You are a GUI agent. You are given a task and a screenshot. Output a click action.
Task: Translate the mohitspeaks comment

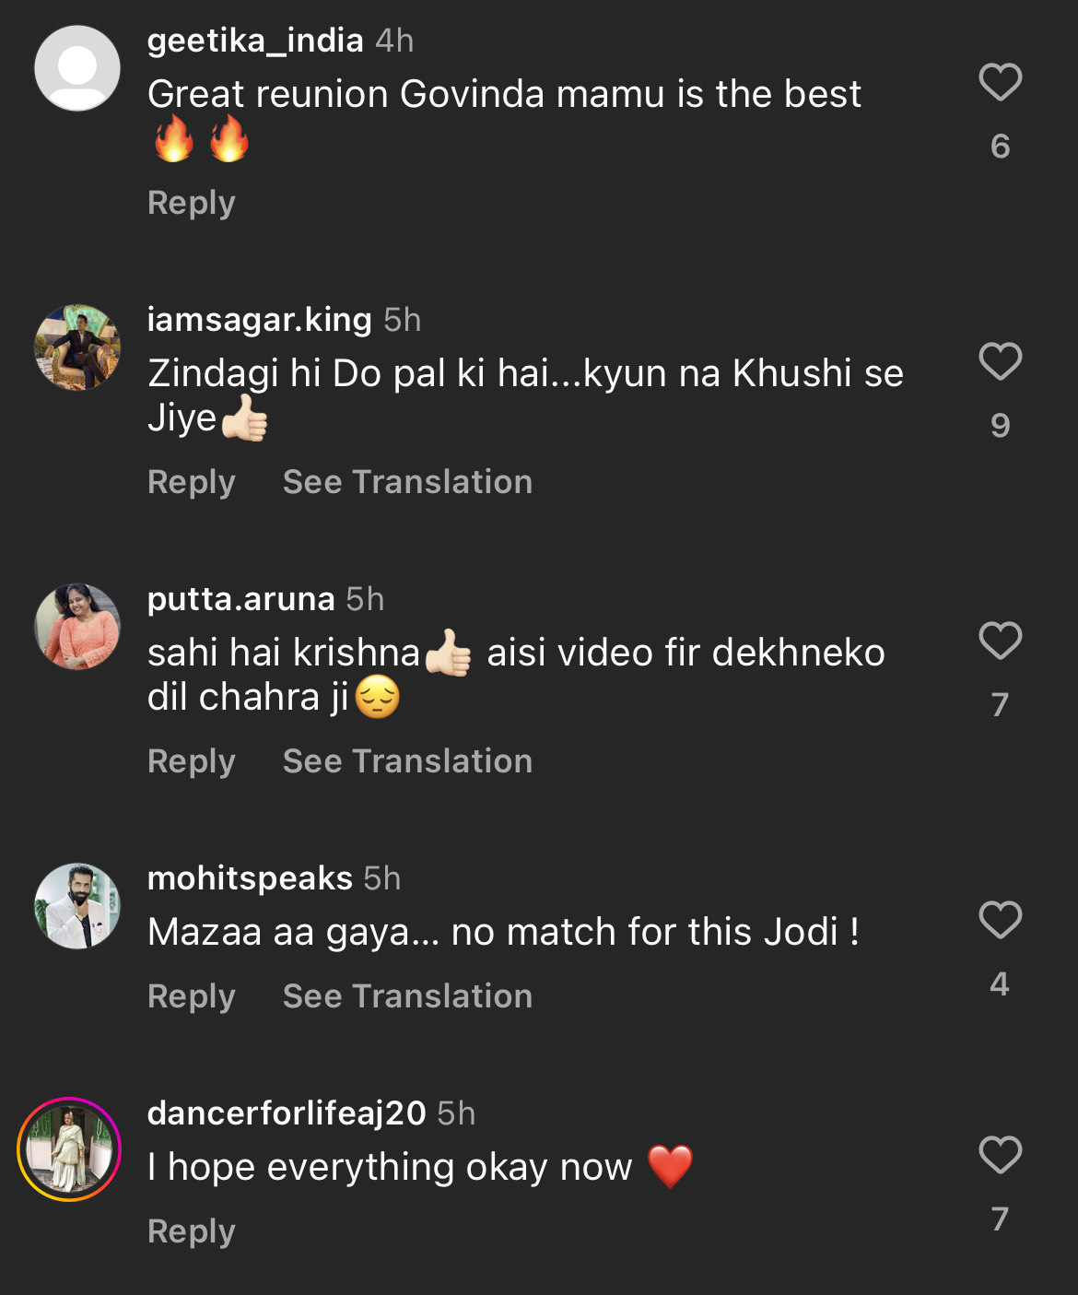pos(407,996)
